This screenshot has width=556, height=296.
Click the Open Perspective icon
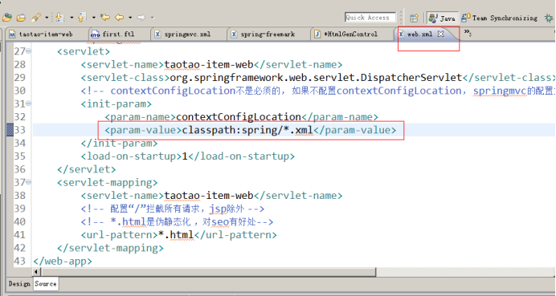tap(414, 18)
